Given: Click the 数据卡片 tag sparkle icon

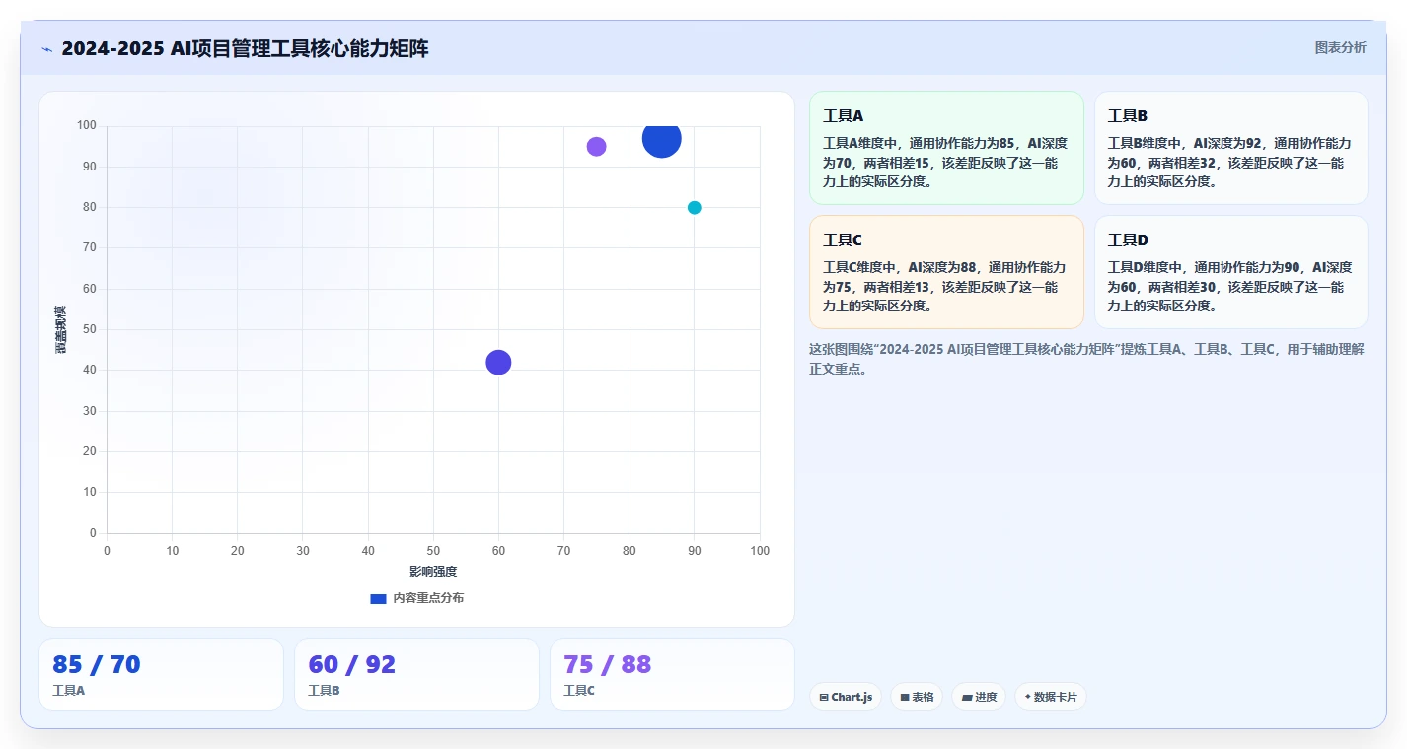Looking at the screenshot, I should (1027, 697).
